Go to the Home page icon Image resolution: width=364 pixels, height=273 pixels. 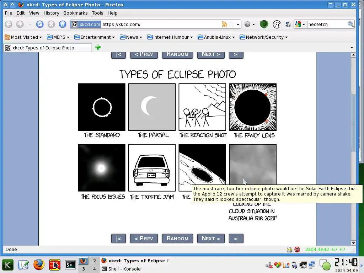pos(63,24)
